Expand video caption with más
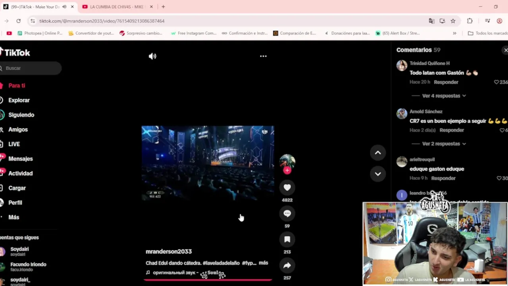This screenshot has width=508, height=286. [263, 263]
